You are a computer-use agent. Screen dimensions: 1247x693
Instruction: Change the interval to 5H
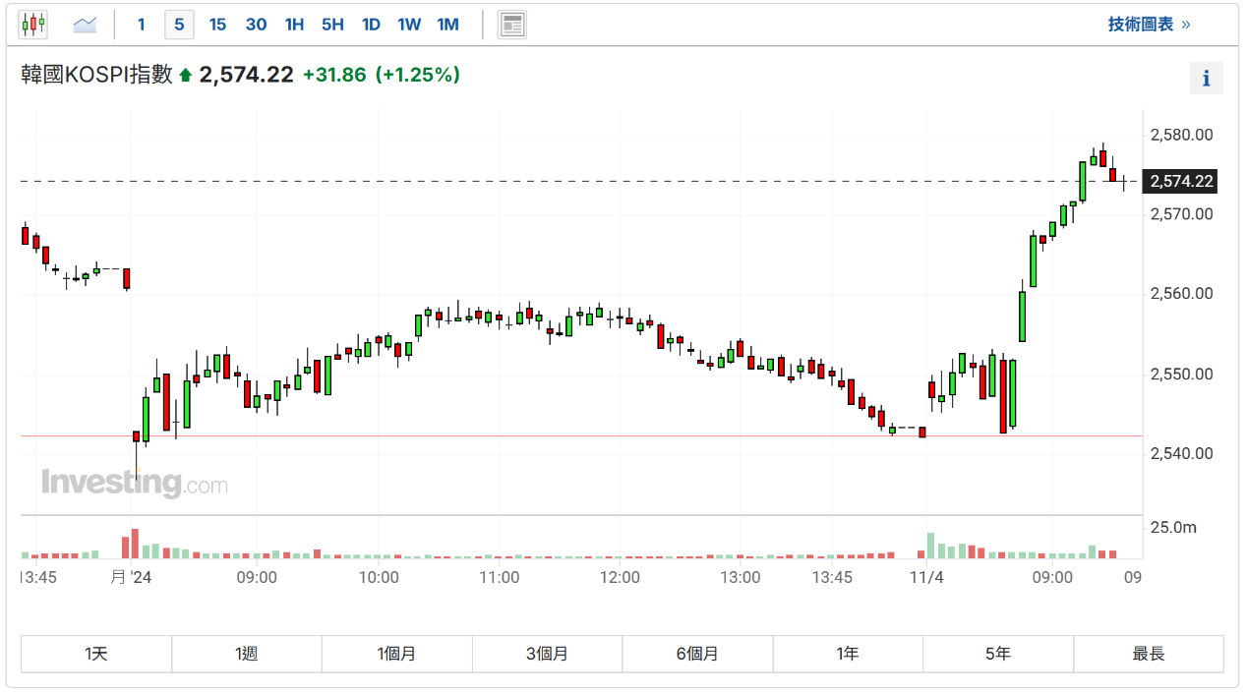coord(332,25)
